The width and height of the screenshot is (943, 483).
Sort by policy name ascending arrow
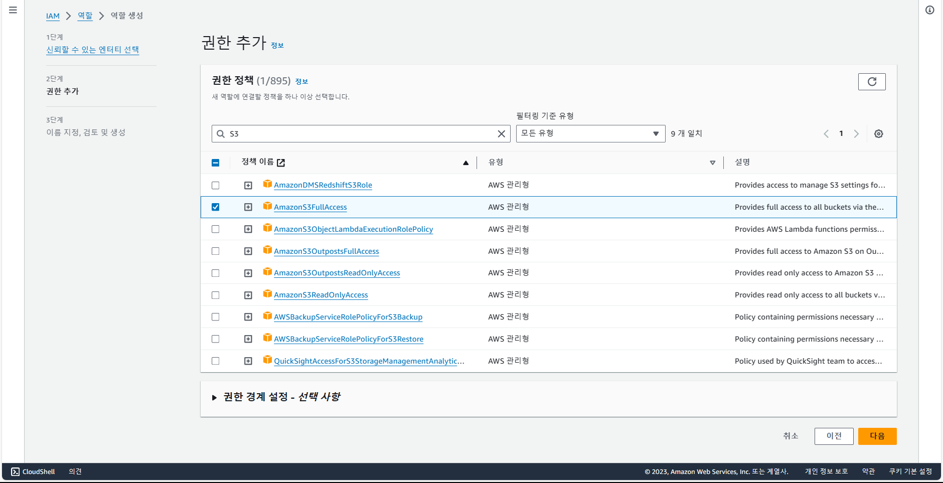[x=465, y=163]
